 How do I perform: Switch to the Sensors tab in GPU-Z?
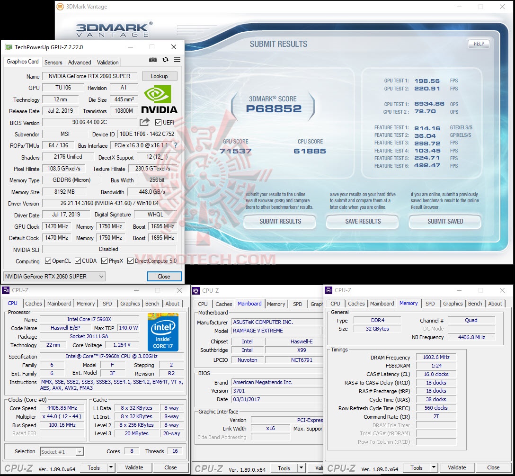[x=53, y=62]
